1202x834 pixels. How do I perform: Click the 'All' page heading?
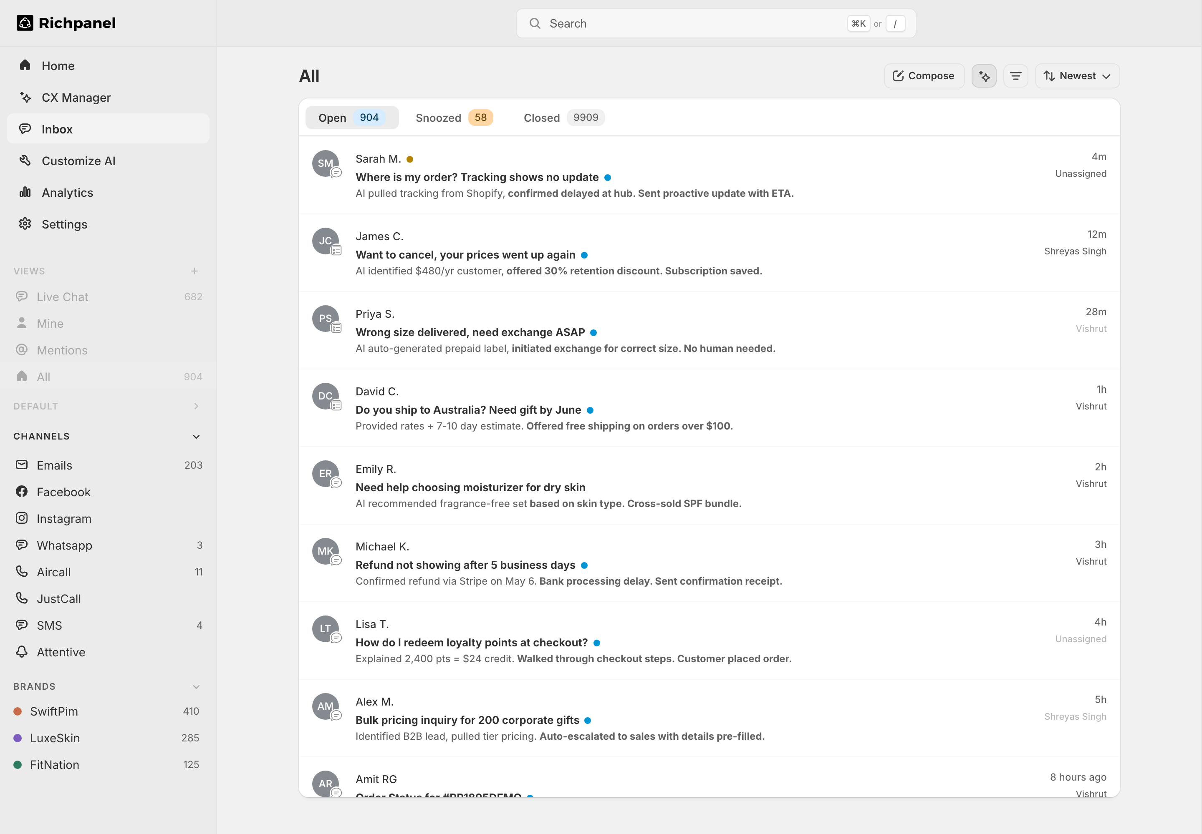pyautogui.click(x=309, y=76)
